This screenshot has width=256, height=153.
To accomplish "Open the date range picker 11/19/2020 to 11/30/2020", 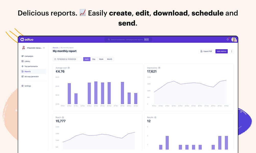I will (x=67, y=59).
